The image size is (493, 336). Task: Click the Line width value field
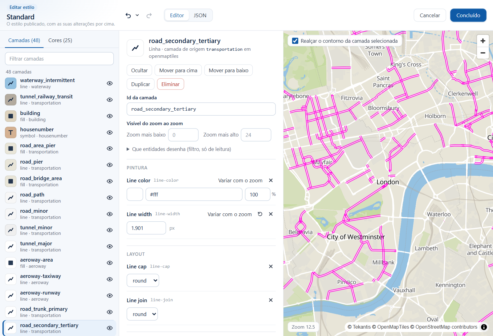pyautogui.click(x=146, y=228)
